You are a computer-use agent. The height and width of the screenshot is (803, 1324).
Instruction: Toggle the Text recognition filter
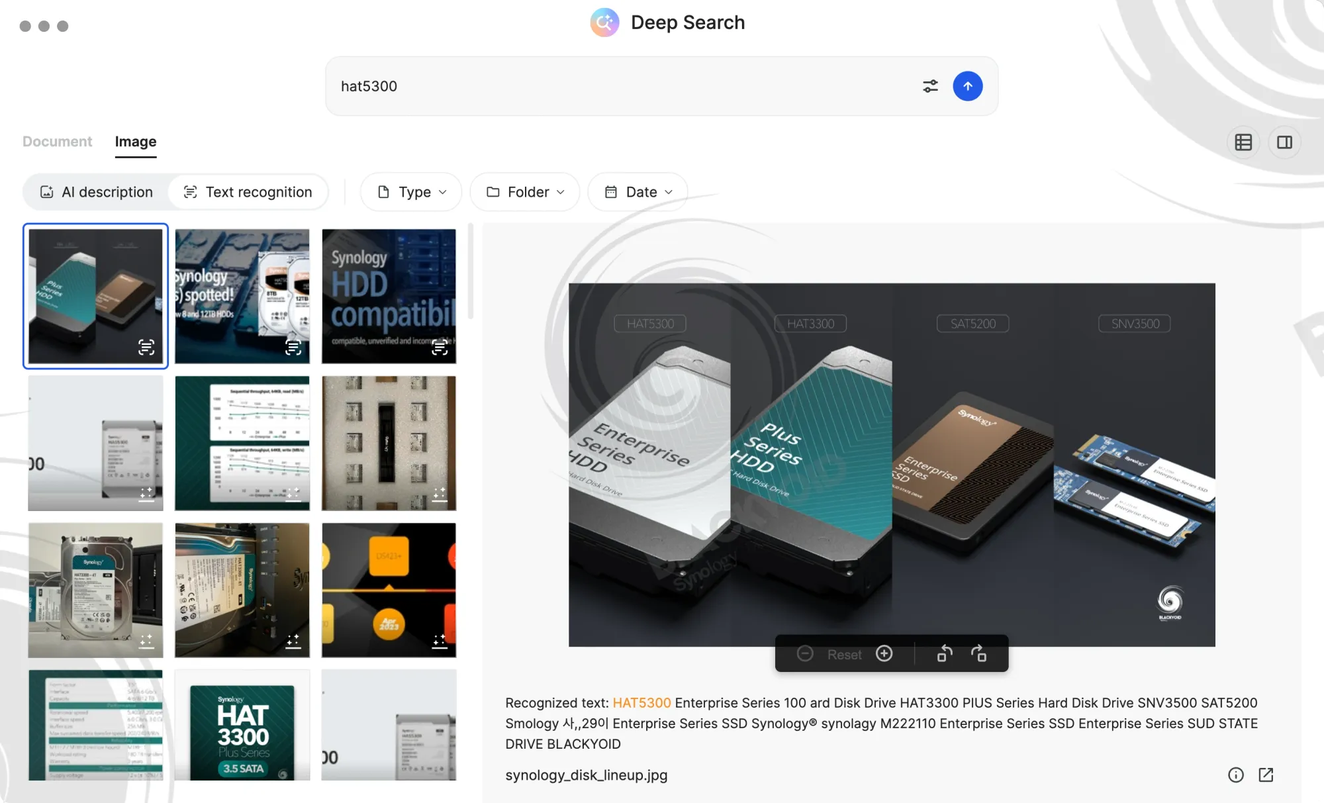(248, 192)
